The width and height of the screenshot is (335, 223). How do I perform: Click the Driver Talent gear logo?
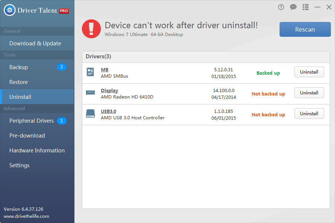click(x=10, y=10)
